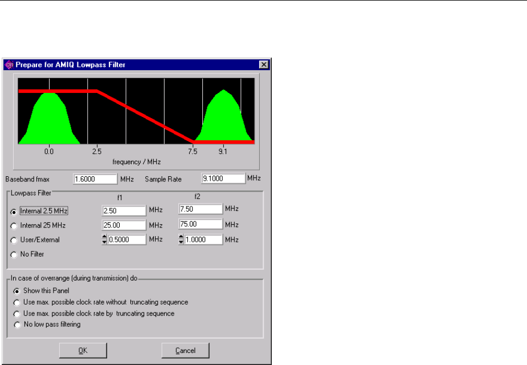Click the f1 field showing 2.50
Image resolution: width=527 pixels, height=365 pixels.
[x=124, y=210]
